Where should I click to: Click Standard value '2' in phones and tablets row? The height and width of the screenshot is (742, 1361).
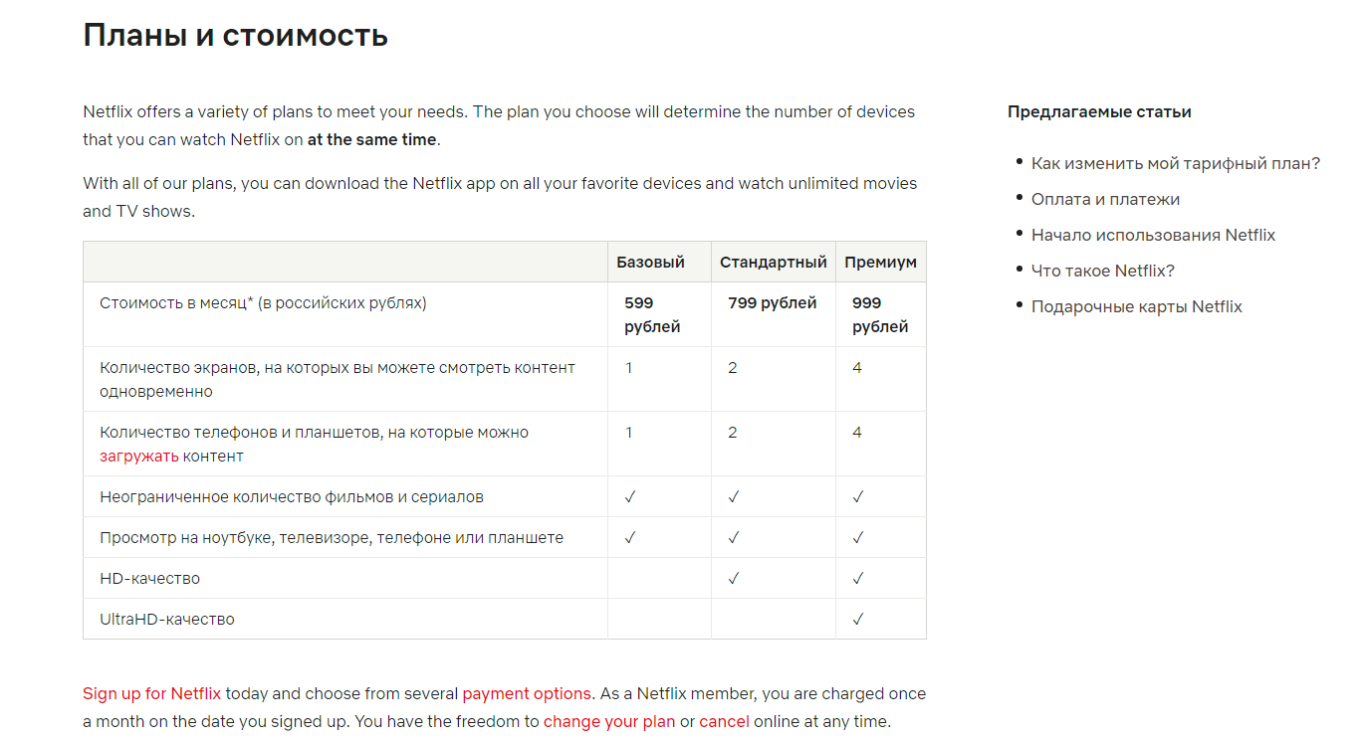tap(733, 433)
